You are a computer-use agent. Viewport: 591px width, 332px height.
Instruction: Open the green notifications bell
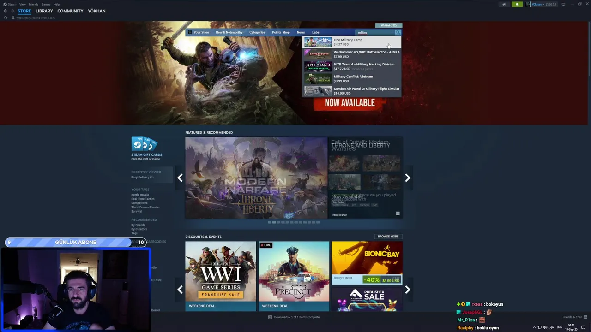tap(517, 4)
